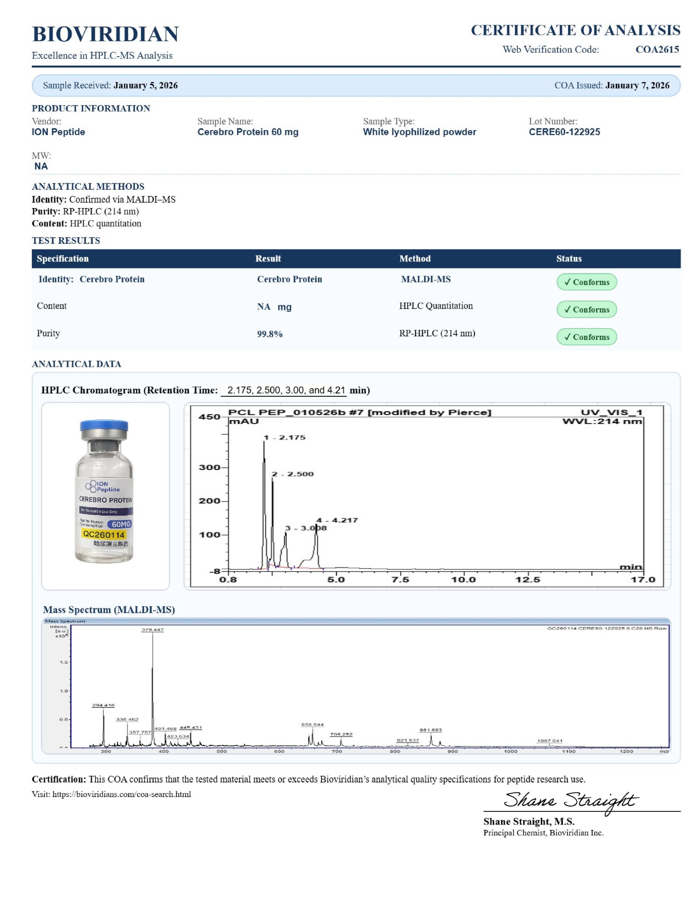The height and width of the screenshot is (906, 700).
Task: Click the retention time value field
Action: point(283,390)
